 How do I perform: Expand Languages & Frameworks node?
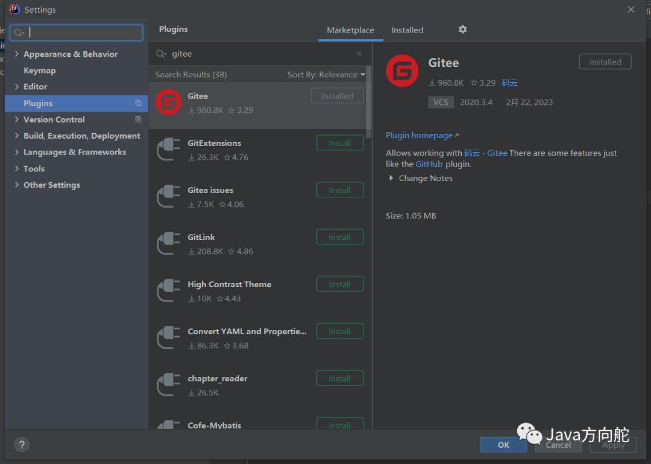(x=17, y=152)
